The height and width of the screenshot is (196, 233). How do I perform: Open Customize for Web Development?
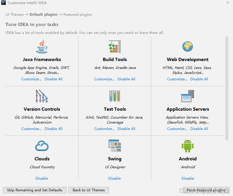pyautogui.click(x=177, y=79)
